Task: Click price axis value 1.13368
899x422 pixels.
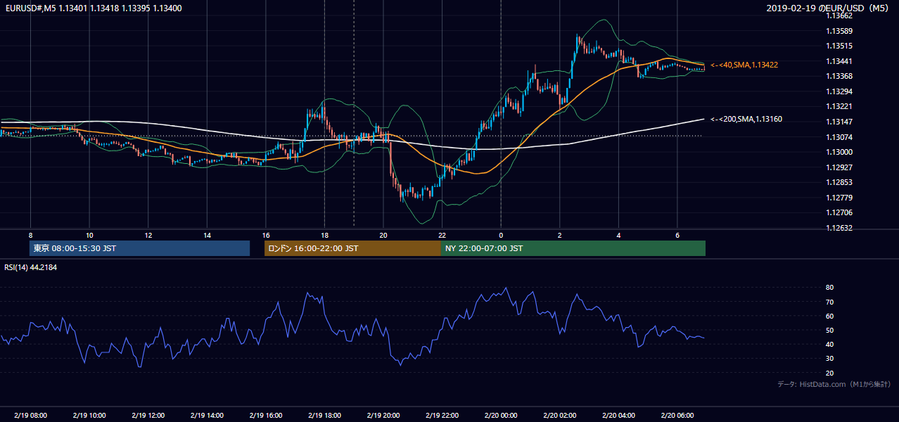Action: [839, 77]
